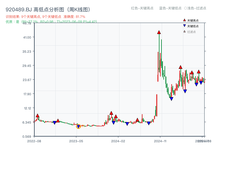The width and height of the screenshot is (227, 170).
Task: Select the 周K线图 label in the title
Action: (x=79, y=9)
